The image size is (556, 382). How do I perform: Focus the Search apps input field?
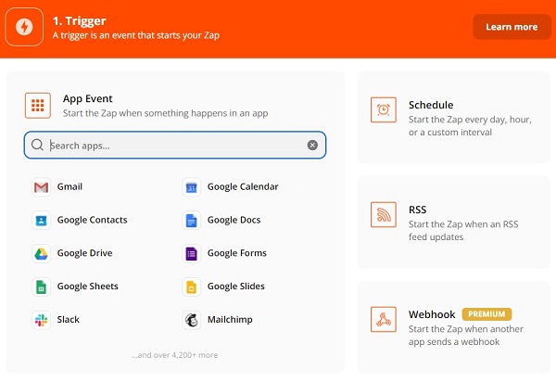coord(175,145)
